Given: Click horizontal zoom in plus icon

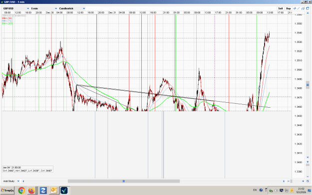Looking at the screenshot, I should point(303,181).
